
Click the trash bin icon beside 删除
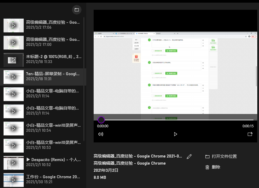(x=207, y=167)
